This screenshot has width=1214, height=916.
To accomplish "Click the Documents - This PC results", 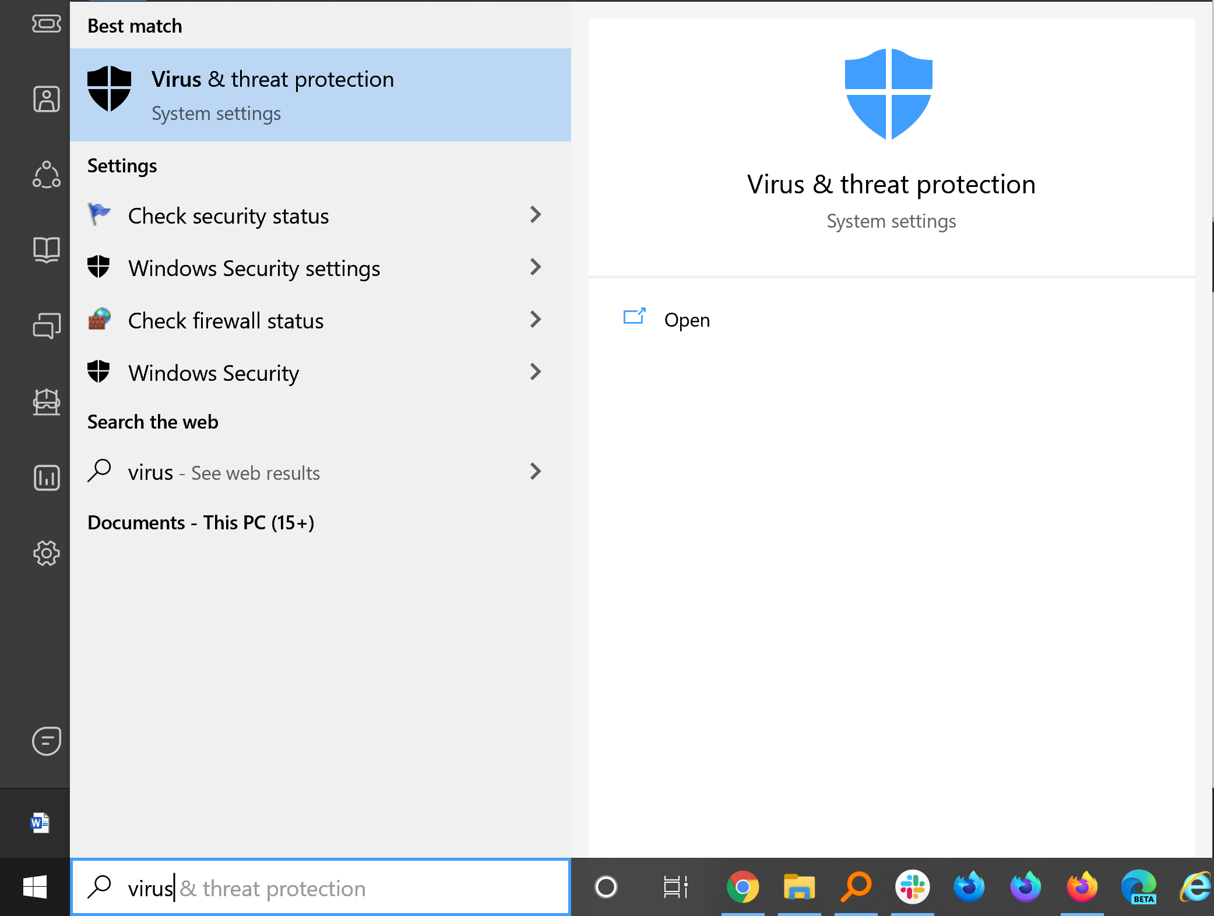I will (202, 522).
